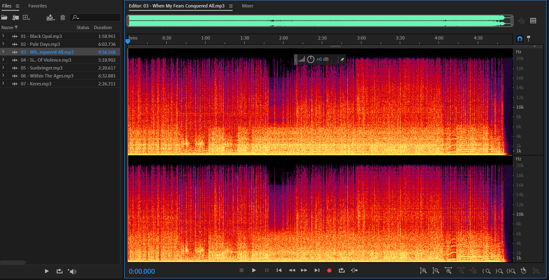The image size is (549, 280).
Task: Select Editor: 03 - When My Fears Conquered All.mp3 tab
Action: pos(176,6)
